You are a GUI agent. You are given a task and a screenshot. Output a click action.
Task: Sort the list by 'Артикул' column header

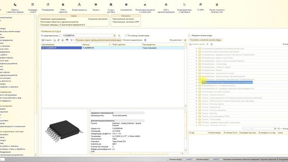97,45
